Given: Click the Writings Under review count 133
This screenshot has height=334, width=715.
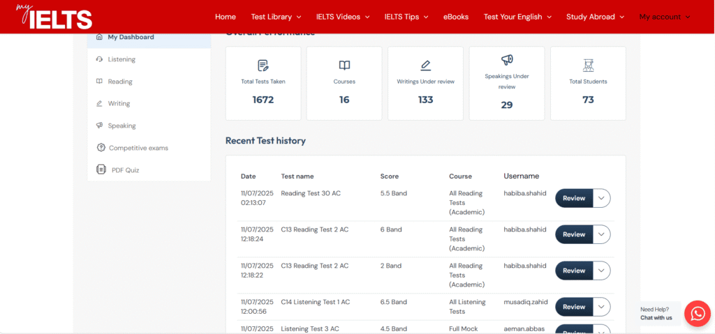Looking at the screenshot, I should (425, 100).
